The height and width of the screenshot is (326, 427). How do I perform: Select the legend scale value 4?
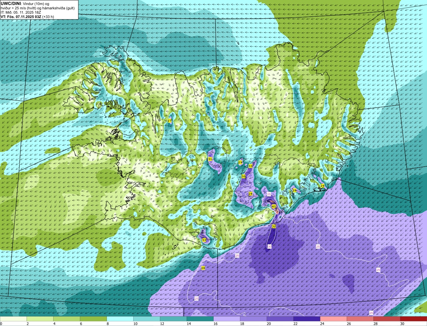click(x=54, y=324)
